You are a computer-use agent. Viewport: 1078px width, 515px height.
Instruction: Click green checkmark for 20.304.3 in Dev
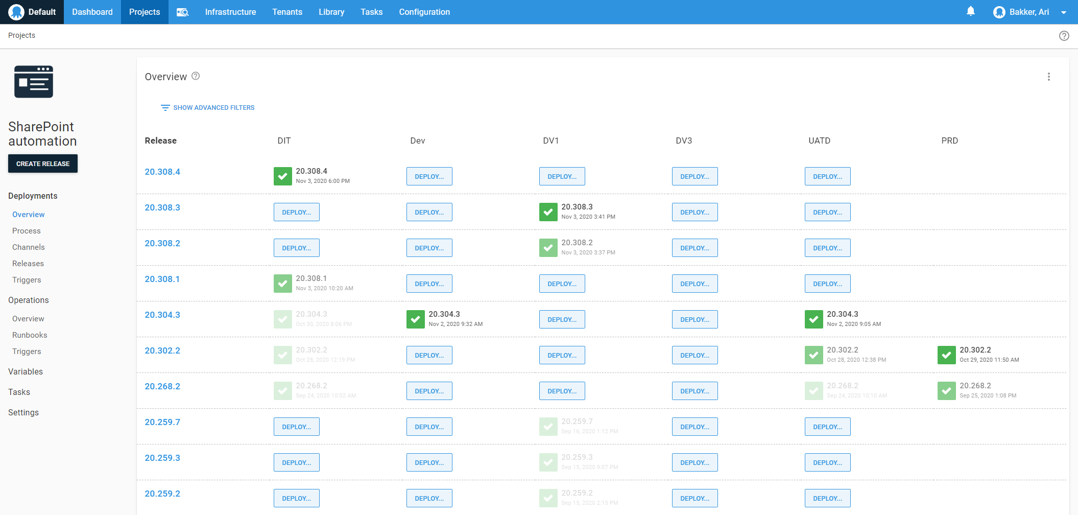pos(415,319)
